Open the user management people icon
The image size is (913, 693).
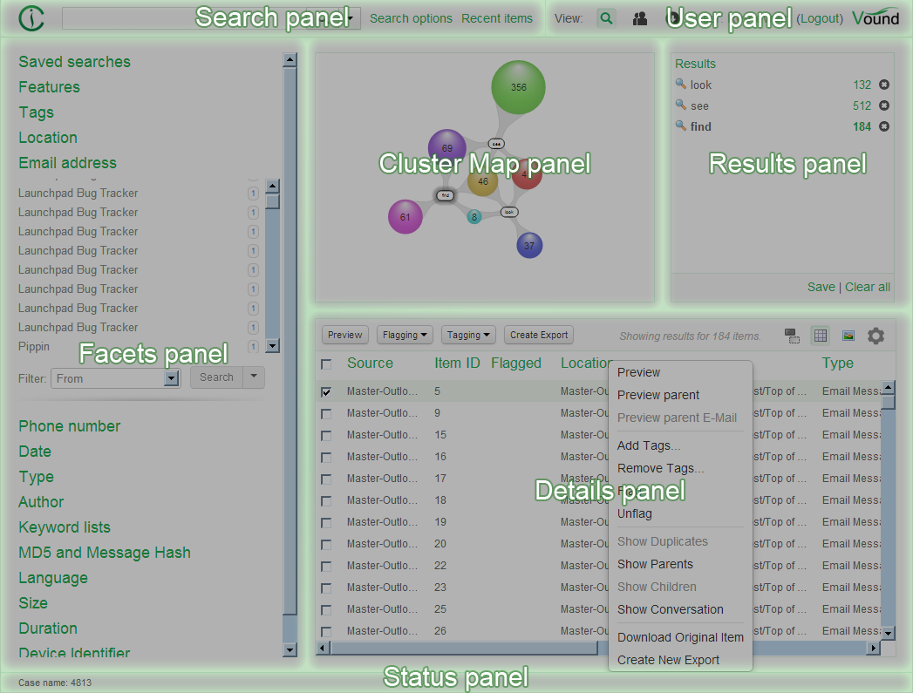(x=639, y=17)
